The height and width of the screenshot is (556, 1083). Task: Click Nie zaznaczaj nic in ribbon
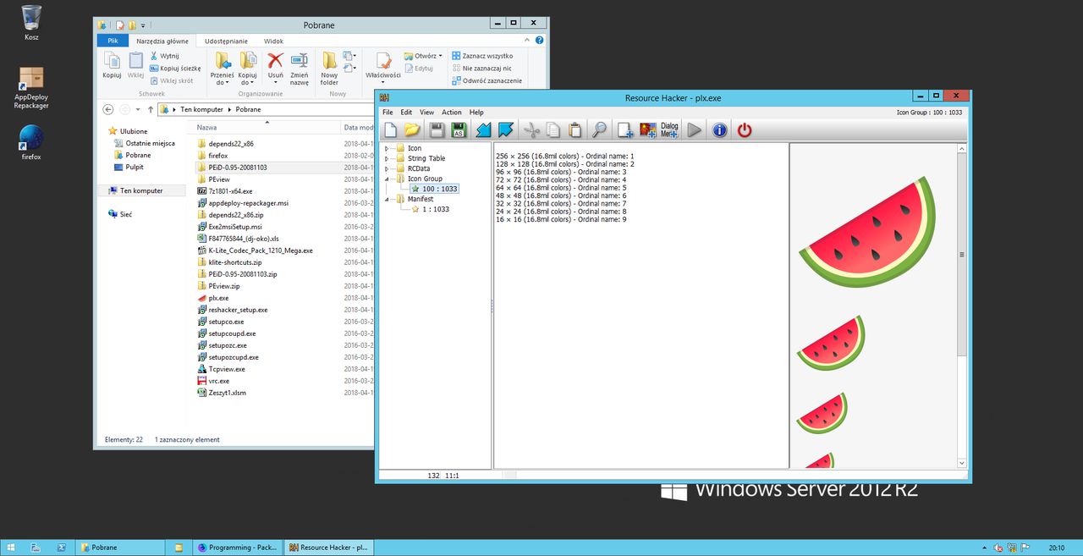click(x=481, y=68)
